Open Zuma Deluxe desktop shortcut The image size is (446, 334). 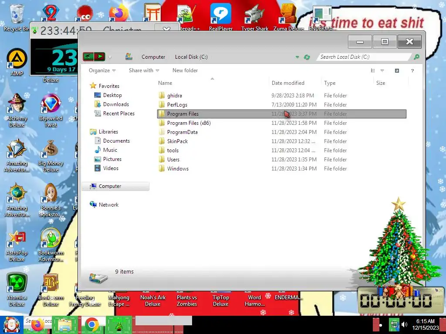click(x=288, y=17)
